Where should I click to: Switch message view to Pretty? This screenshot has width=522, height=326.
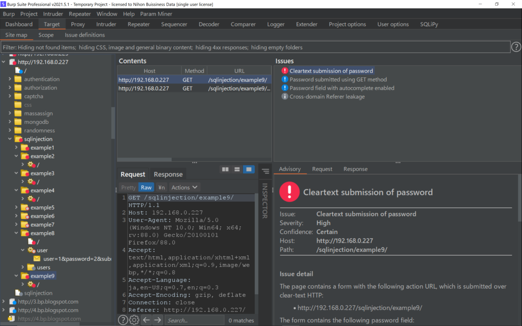[x=128, y=187]
